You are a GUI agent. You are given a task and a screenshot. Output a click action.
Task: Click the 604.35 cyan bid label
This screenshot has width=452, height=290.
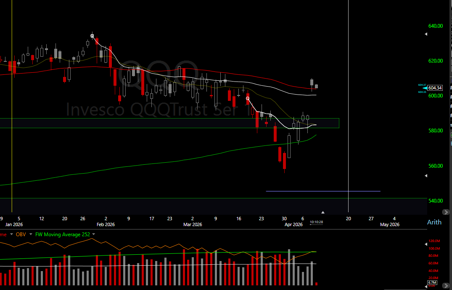422,92
